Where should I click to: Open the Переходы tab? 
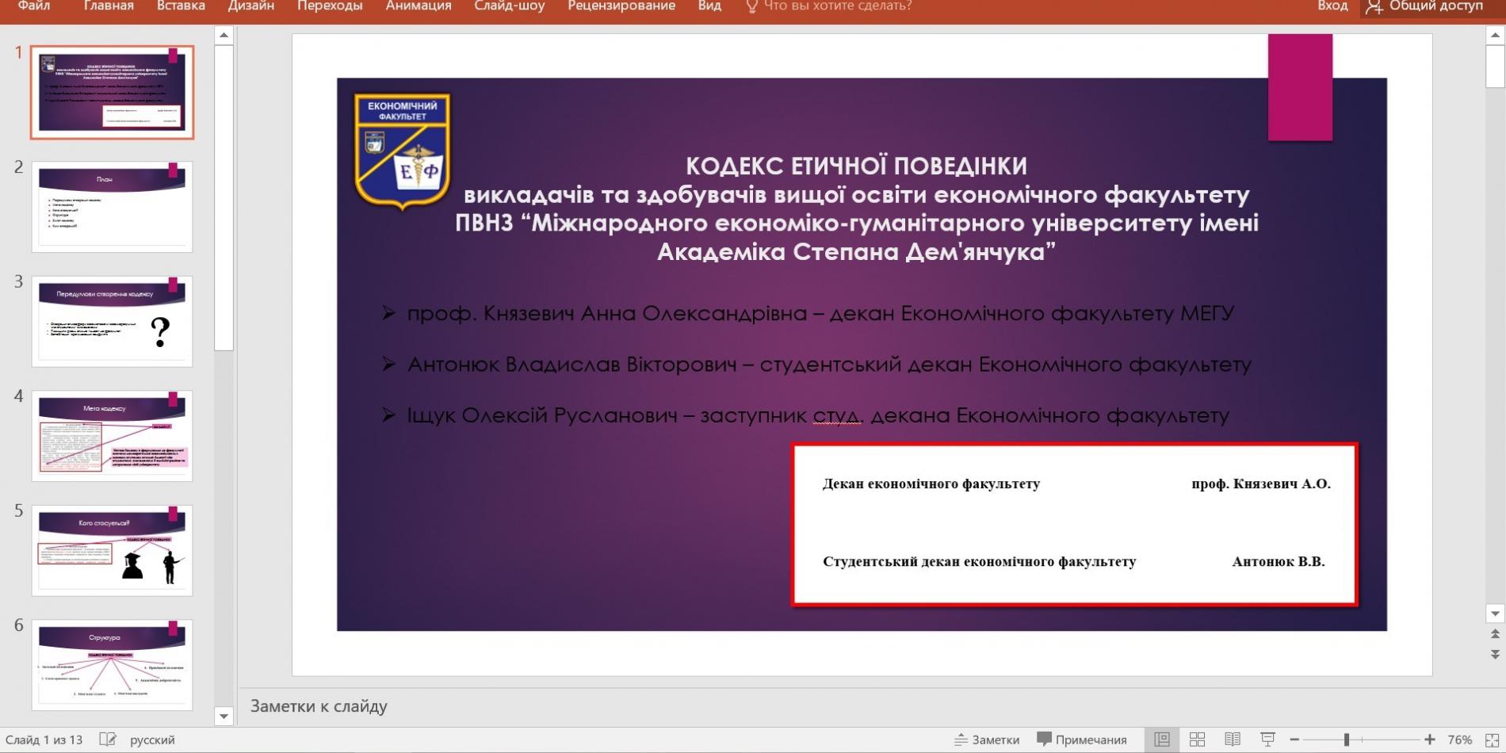pyautogui.click(x=330, y=6)
